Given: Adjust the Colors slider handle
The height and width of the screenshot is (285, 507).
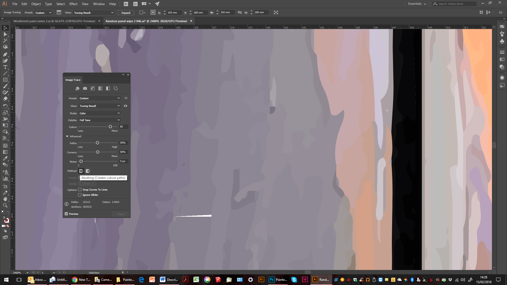Looking at the screenshot, I should pos(110,127).
